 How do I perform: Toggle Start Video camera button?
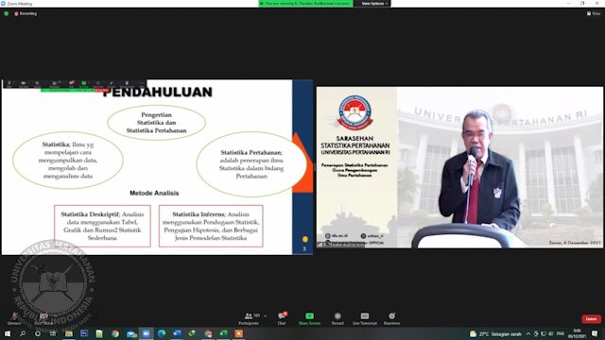43,319
